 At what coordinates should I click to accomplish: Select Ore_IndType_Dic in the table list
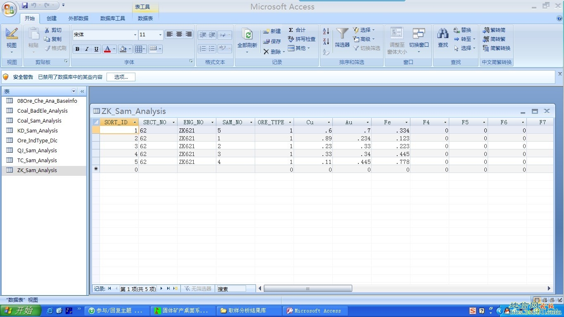(37, 140)
